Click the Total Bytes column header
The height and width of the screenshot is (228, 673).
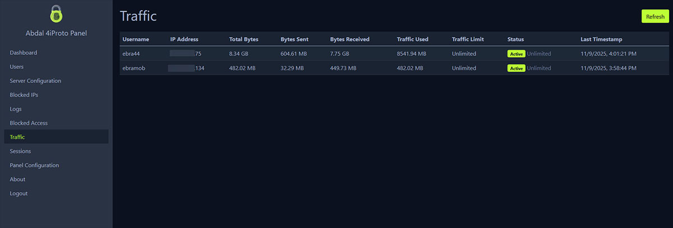244,39
